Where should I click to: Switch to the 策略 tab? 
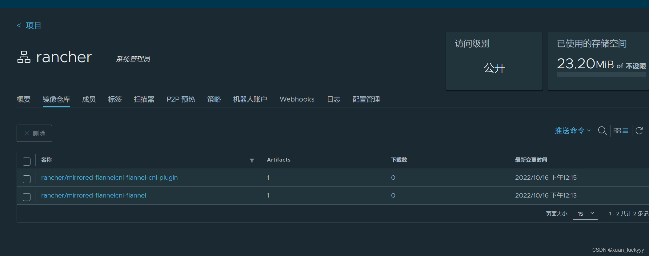pyautogui.click(x=214, y=99)
